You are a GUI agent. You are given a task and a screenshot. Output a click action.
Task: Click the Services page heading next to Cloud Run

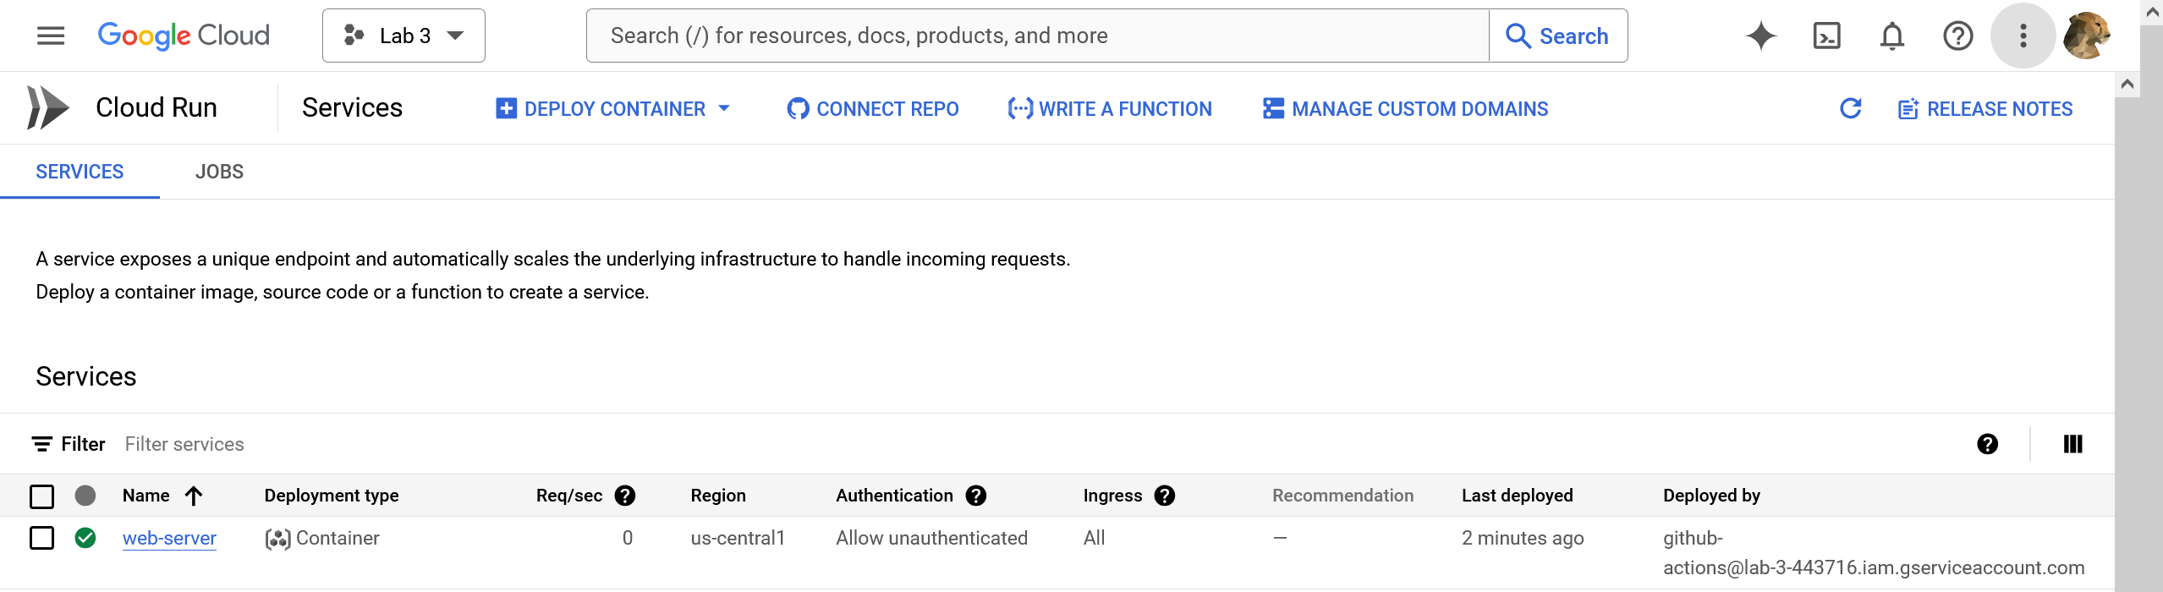(352, 107)
